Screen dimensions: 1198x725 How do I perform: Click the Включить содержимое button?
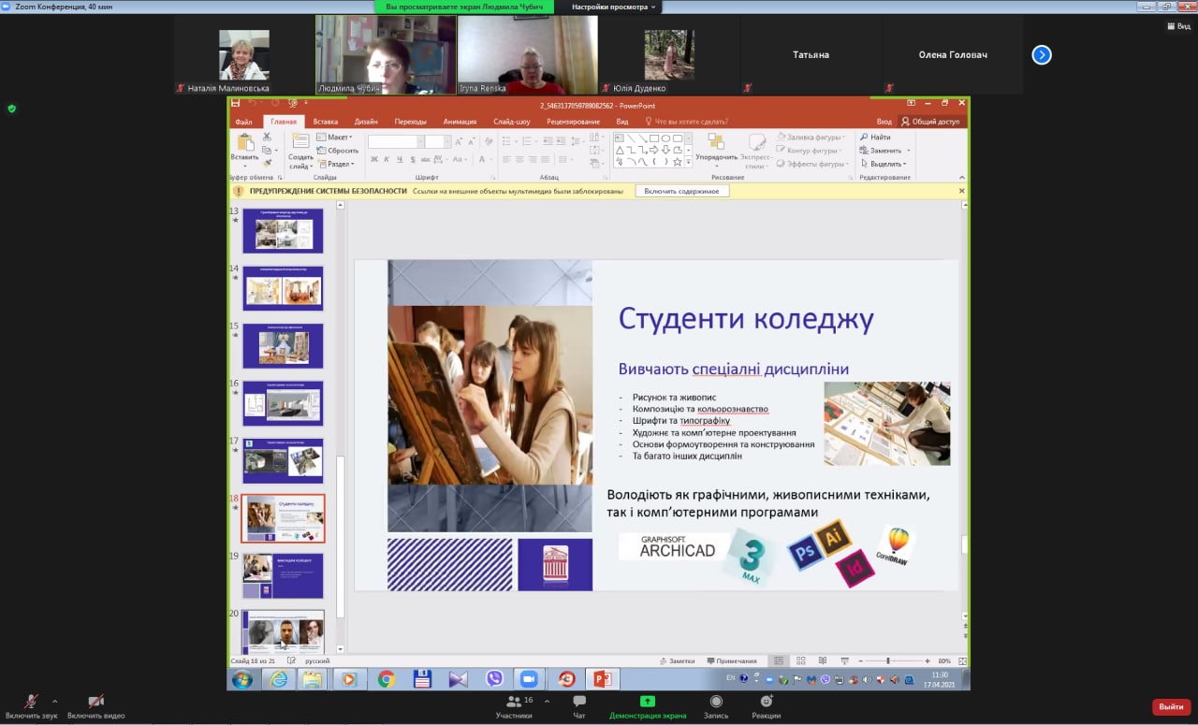681,191
